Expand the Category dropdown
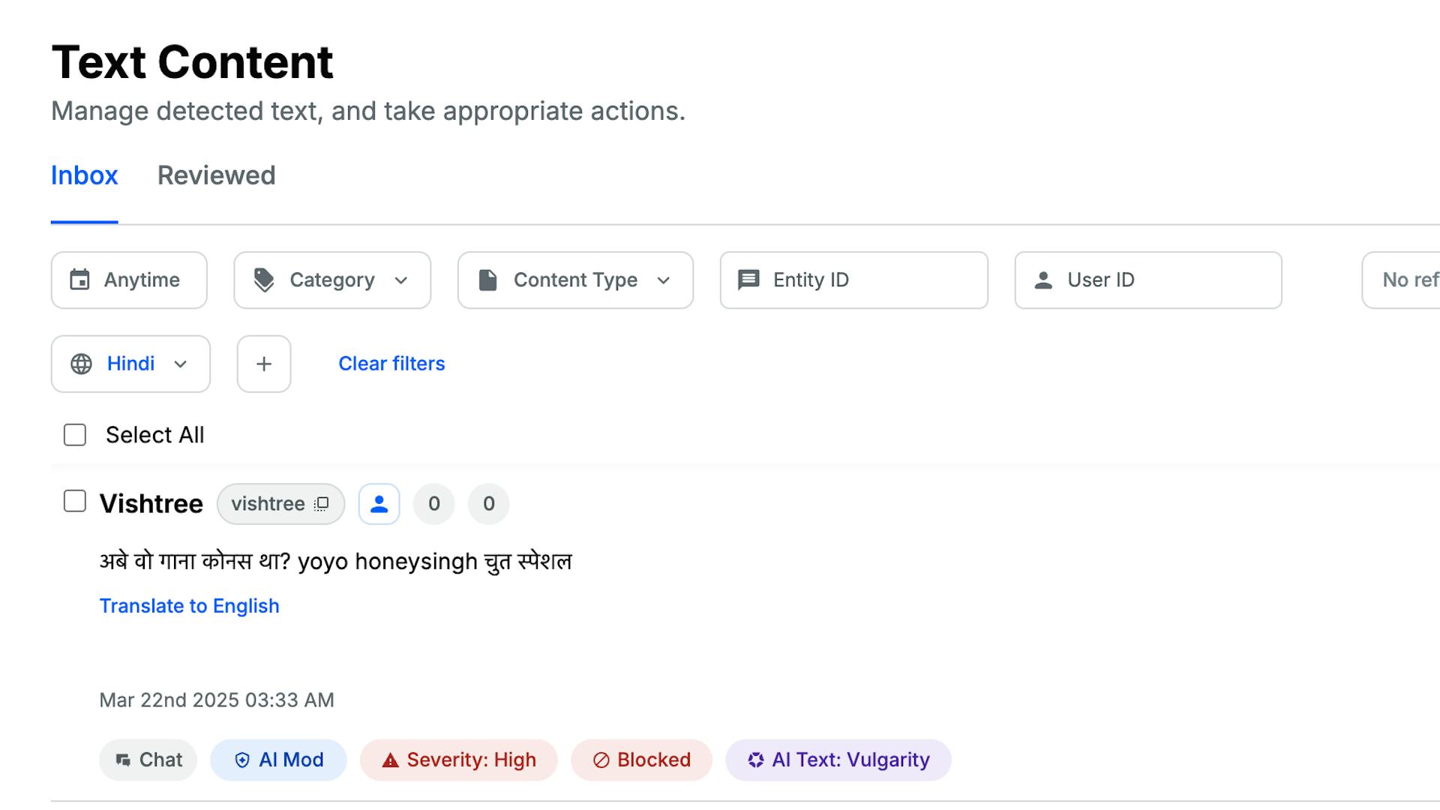 401,280
